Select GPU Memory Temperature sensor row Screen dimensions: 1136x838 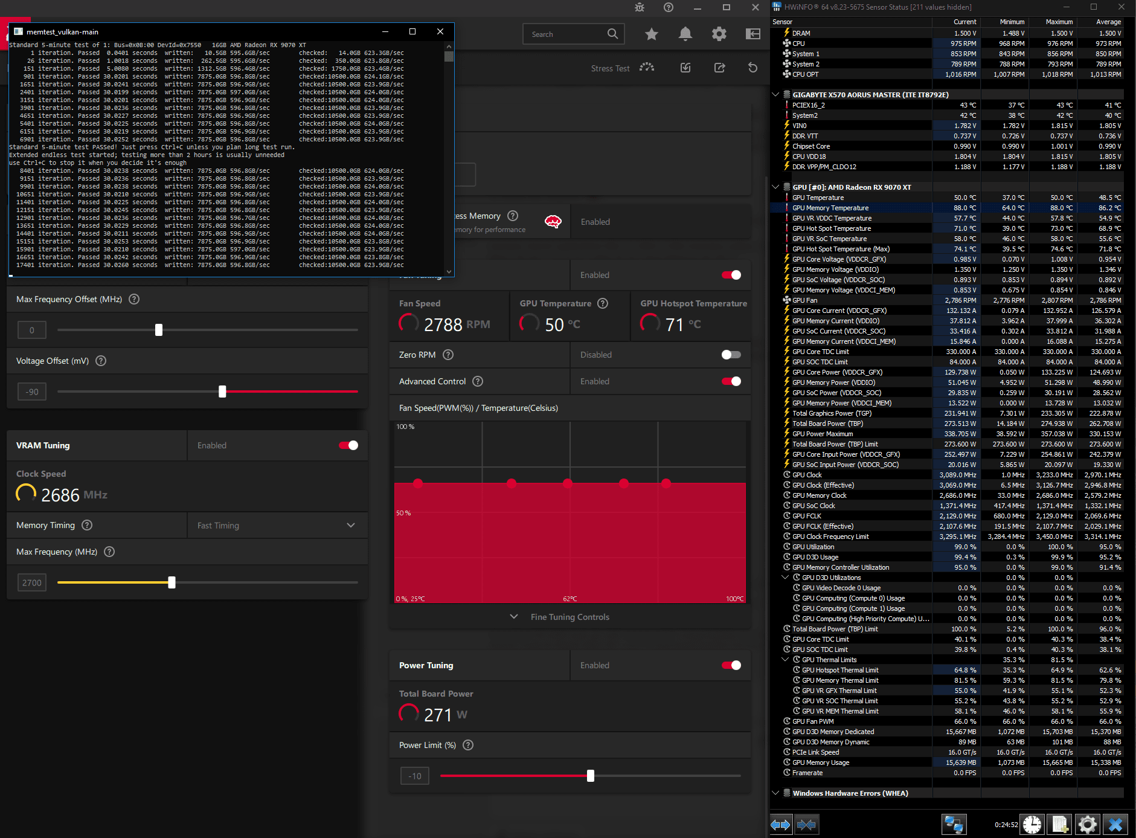pyautogui.click(x=948, y=208)
